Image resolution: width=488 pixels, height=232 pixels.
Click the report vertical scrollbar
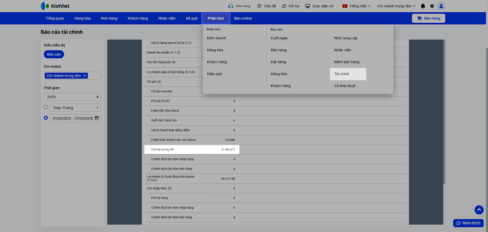[444, 112]
